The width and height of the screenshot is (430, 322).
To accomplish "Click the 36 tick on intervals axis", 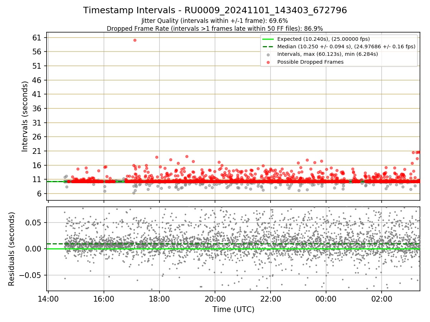I will tap(38, 108).
